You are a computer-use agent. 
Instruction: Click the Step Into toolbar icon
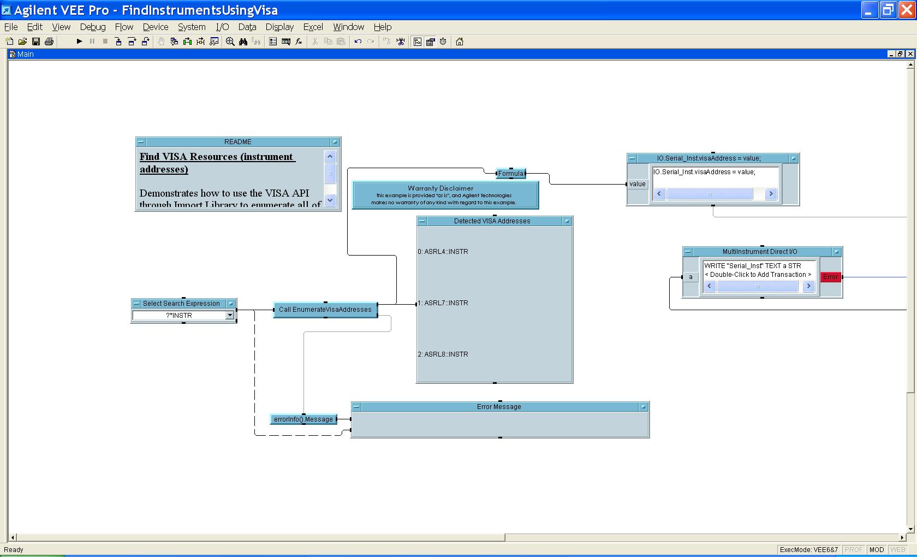click(x=118, y=42)
